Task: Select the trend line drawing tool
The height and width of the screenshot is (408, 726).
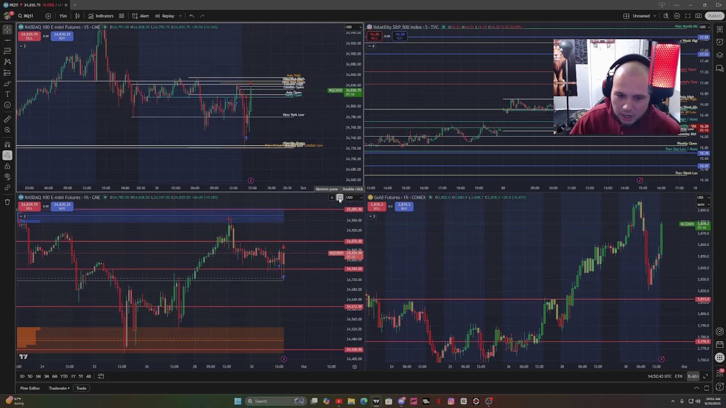Action: coord(7,40)
